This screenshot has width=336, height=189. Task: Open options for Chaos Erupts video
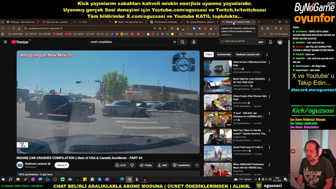click(x=269, y=96)
